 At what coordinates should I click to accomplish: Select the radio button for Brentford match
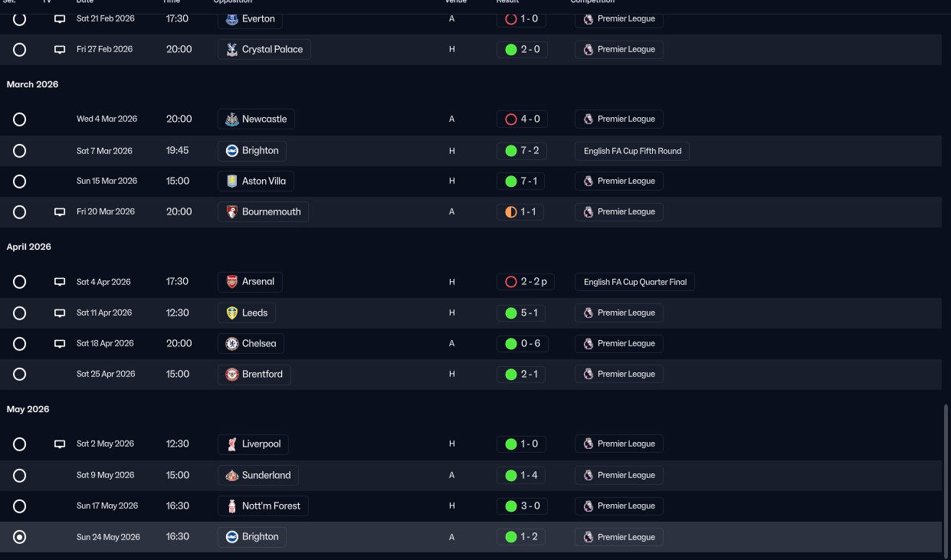pos(20,375)
